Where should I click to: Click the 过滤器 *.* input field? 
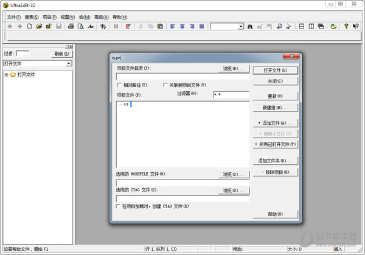[x=231, y=94]
